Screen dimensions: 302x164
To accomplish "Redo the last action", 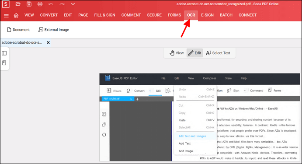I will click(x=62, y=4).
